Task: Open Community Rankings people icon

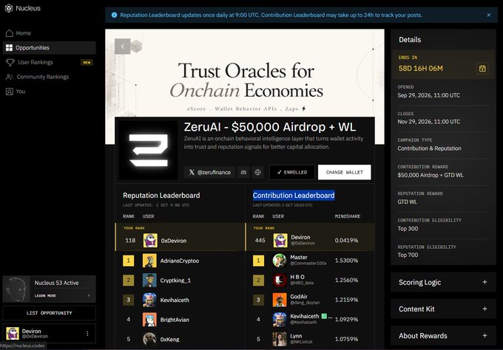Action: coord(10,77)
